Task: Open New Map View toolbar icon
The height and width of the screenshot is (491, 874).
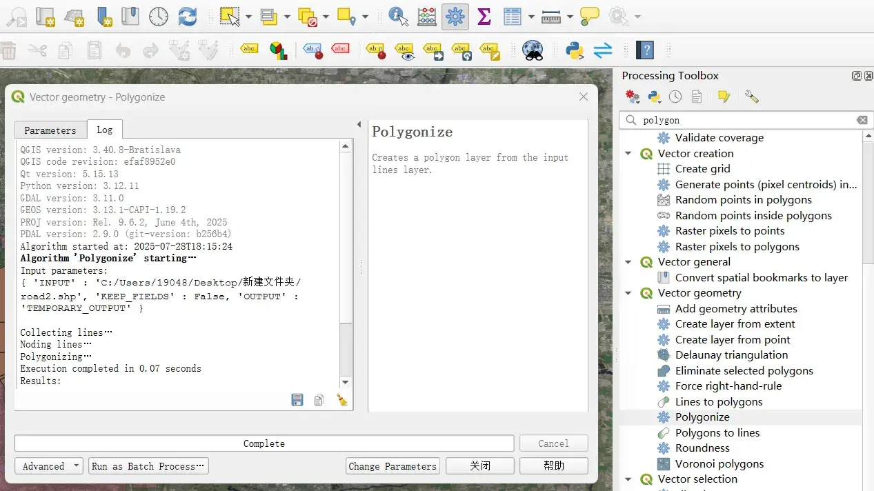Action: [45, 17]
